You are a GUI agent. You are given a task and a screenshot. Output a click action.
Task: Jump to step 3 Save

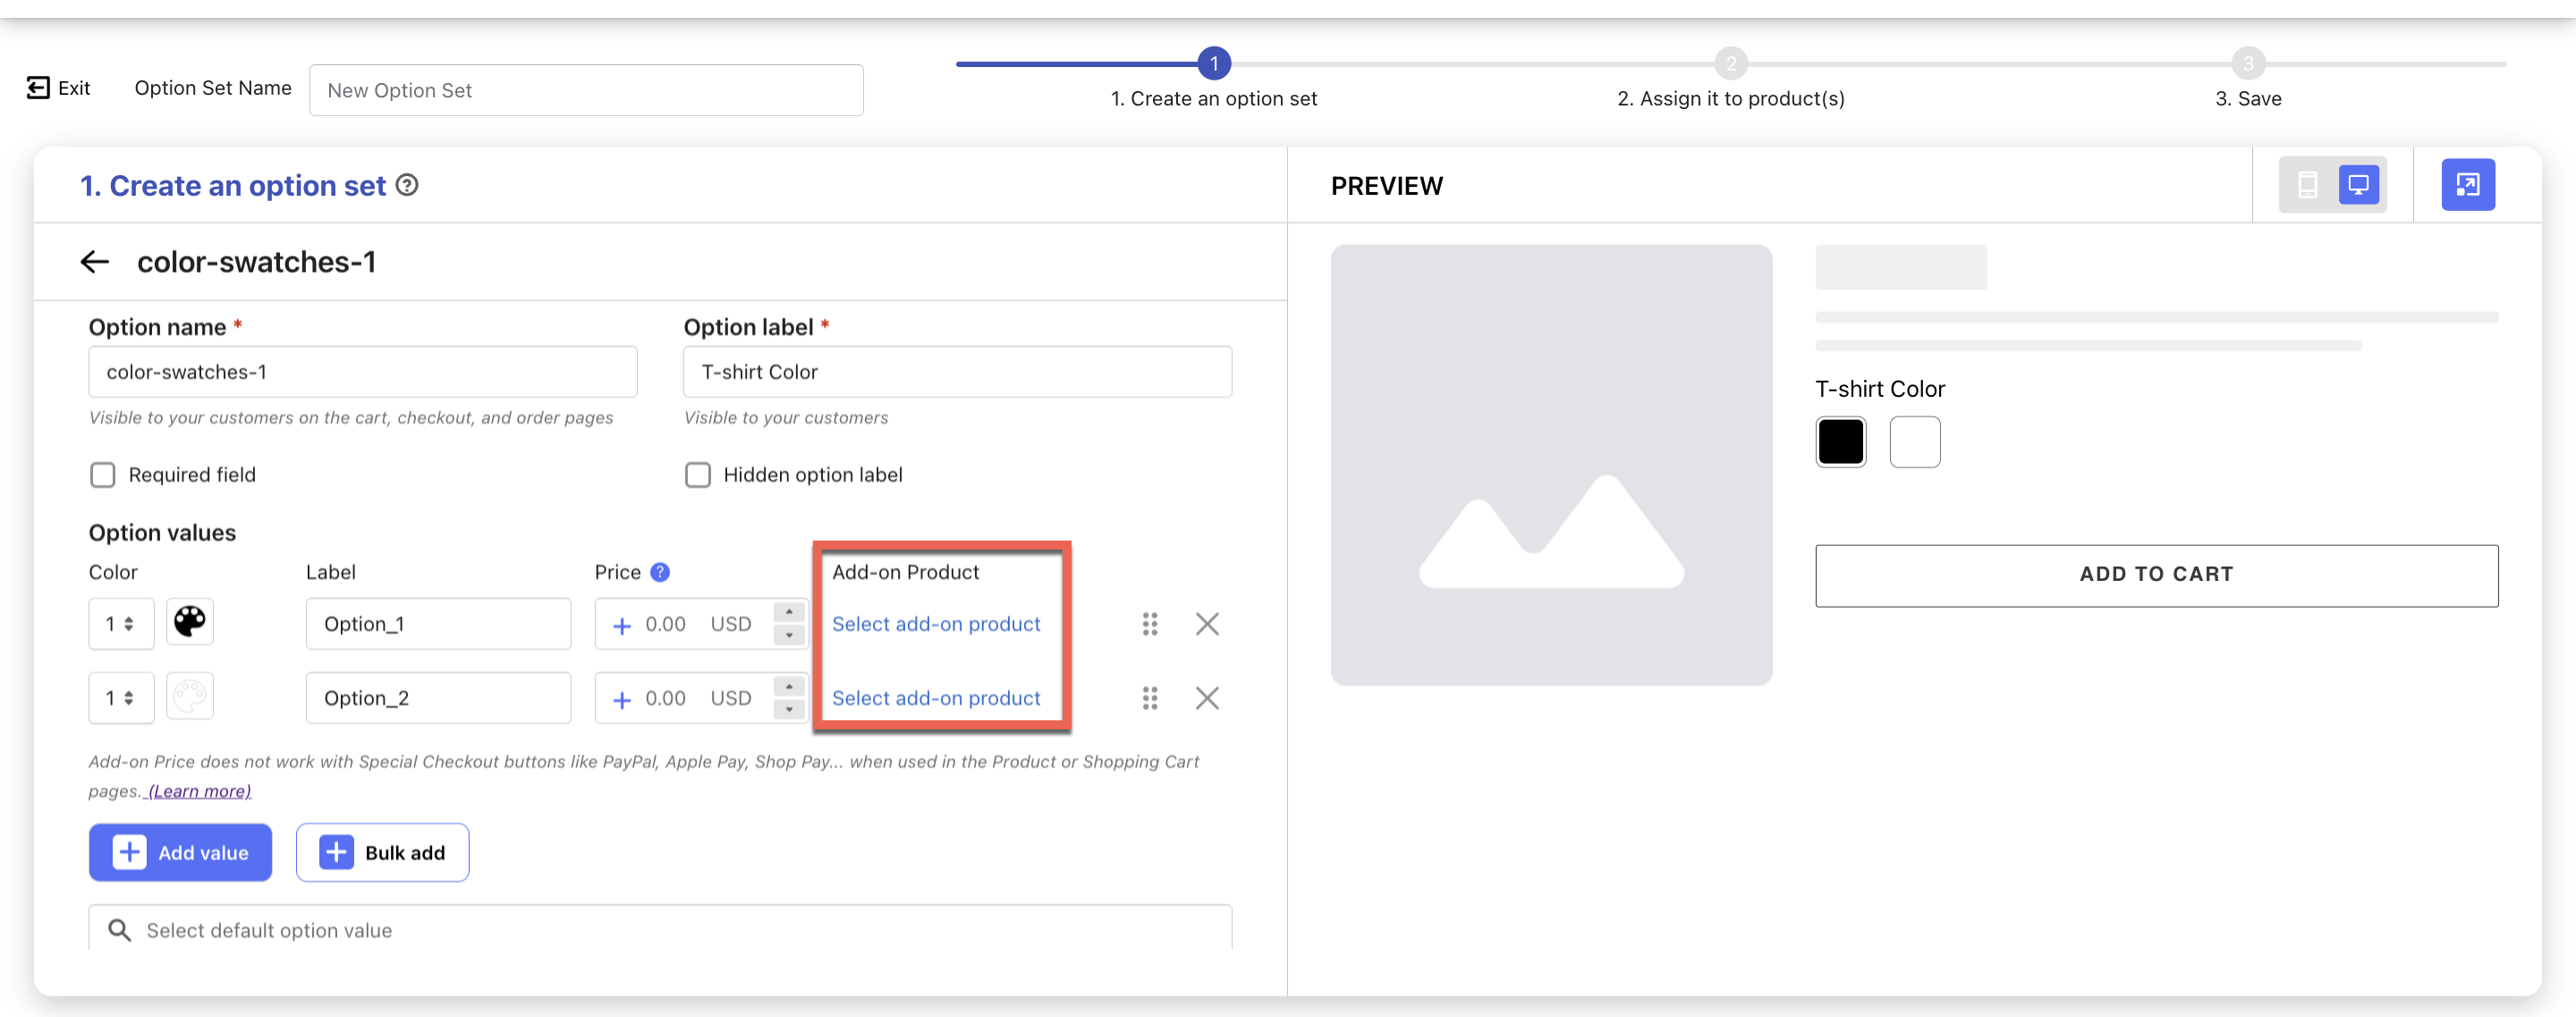[2248, 64]
